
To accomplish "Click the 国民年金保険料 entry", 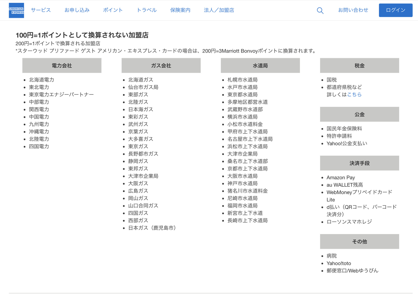I will pyautogui.click(x=344, y=129).
